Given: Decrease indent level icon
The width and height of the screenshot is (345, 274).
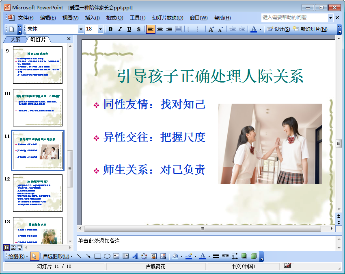Looking at the screenshot, I should tap(233, 29).
